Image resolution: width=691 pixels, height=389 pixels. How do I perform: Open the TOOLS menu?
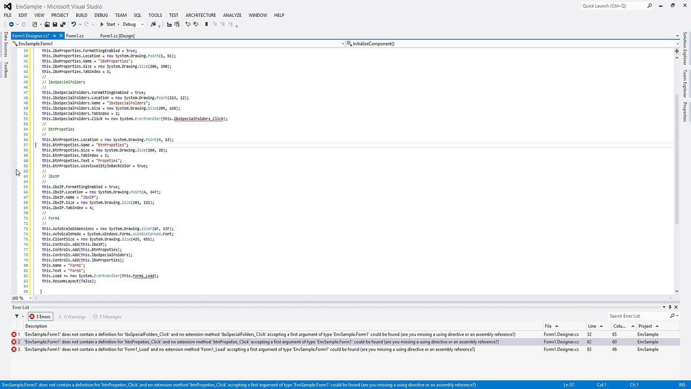pyautogui.click(x=155, y=15)
